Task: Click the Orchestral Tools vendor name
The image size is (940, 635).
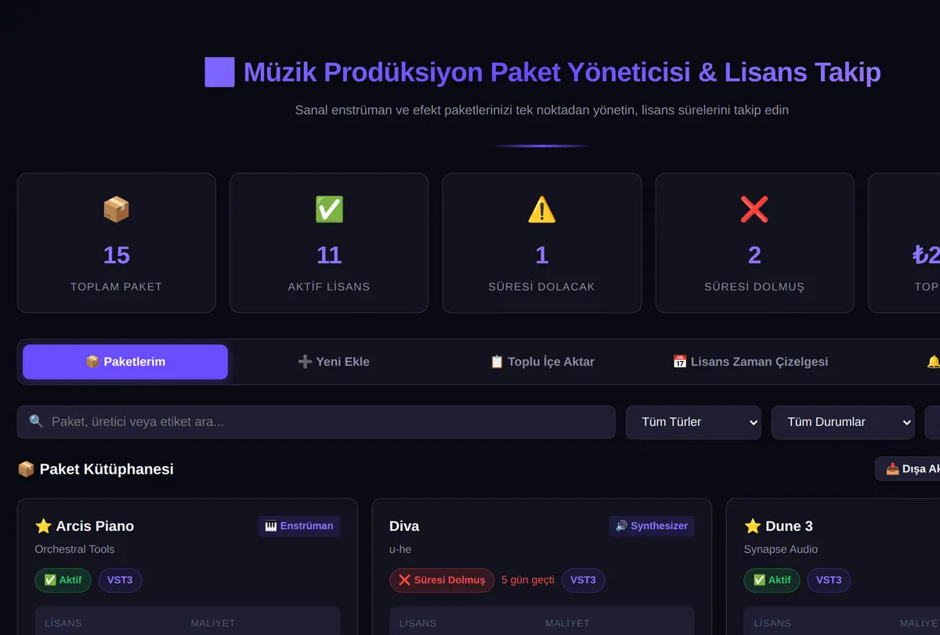Action: point(74,550)
